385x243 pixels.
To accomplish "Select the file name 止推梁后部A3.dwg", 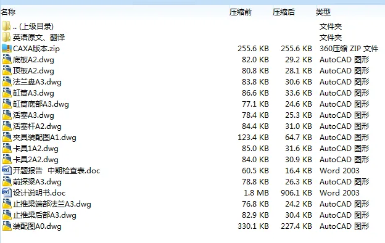I will (44, 215).
